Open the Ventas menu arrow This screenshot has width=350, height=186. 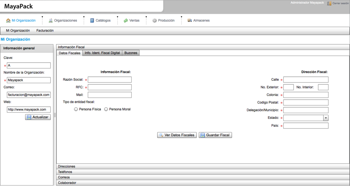(x=146, y=17)
